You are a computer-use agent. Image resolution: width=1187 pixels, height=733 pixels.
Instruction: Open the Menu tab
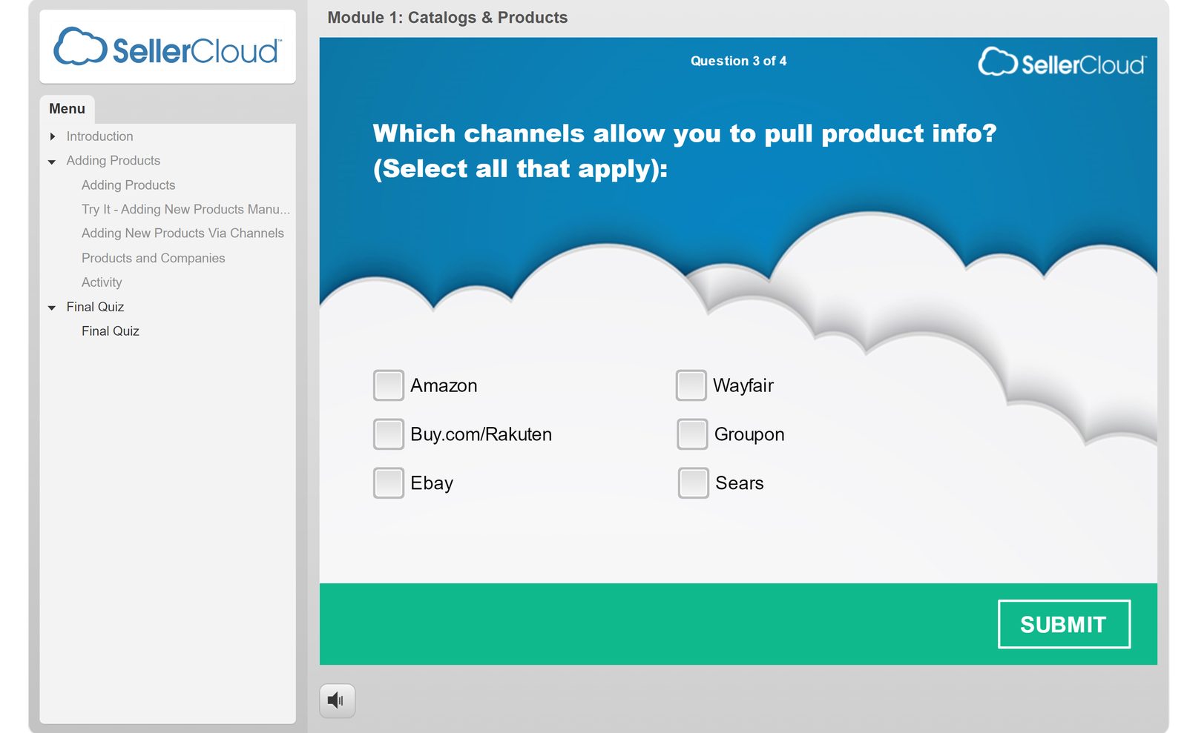(x=67, y=109)
